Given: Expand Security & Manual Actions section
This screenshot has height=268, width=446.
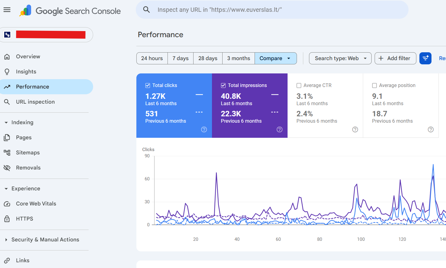Looking at the screenshot, I should coord(6,240).
